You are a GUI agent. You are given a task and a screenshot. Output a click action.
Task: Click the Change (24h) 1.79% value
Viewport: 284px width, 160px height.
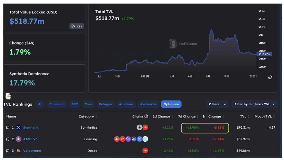pyautogui.click(x=20, y=52)
